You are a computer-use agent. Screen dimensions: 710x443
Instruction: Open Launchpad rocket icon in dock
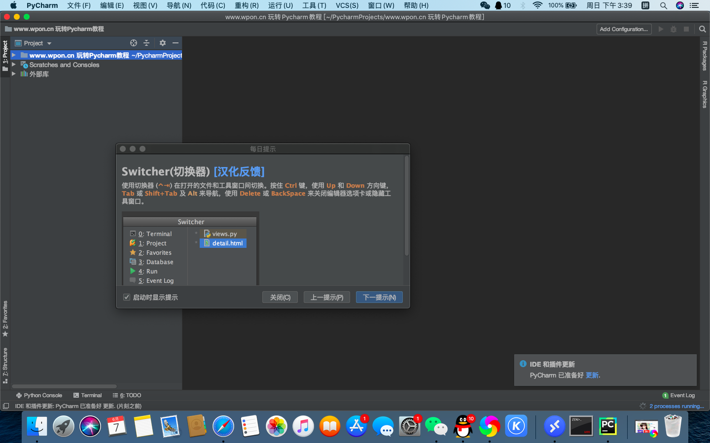(64, 426)
